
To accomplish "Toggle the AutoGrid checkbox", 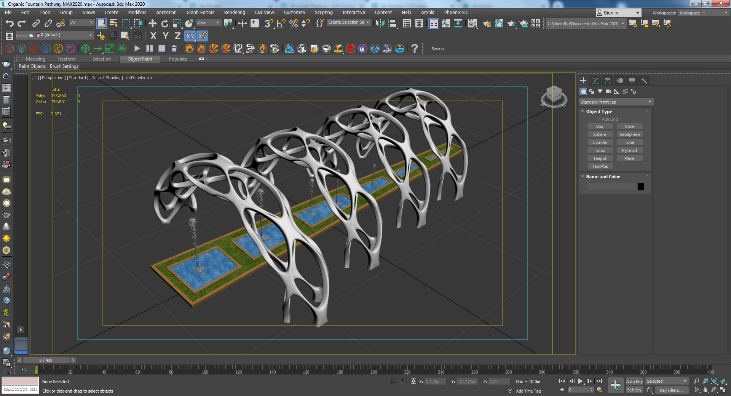I will 599,119.
